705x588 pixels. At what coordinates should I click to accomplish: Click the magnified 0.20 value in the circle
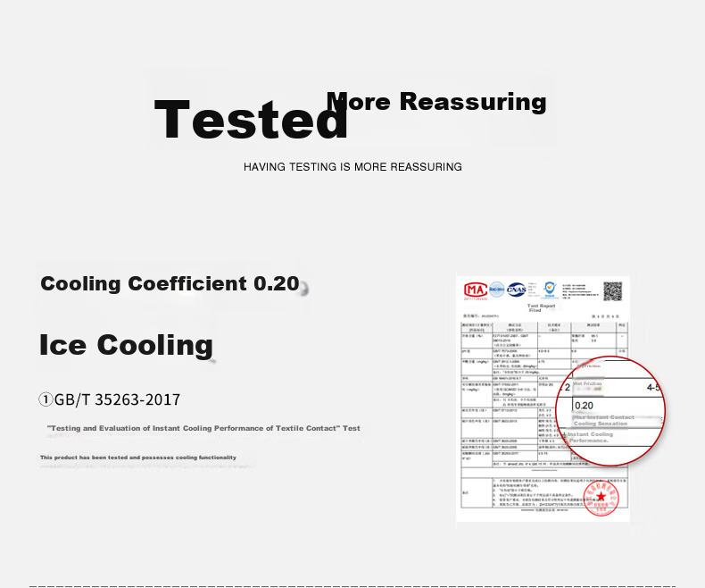tap(584, 406)
